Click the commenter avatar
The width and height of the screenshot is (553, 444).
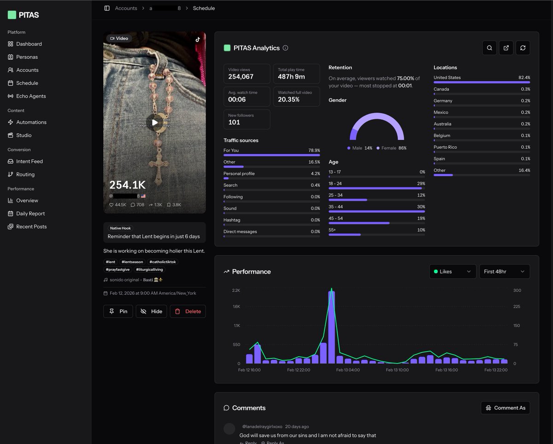[229, 429]
